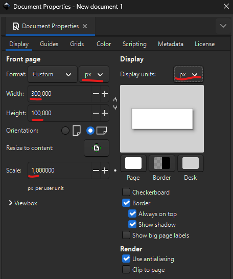The width and height of the screenshot is (233, 279).
Task: Open the dock panel chevron menu
Action: [x=223, y=26]
